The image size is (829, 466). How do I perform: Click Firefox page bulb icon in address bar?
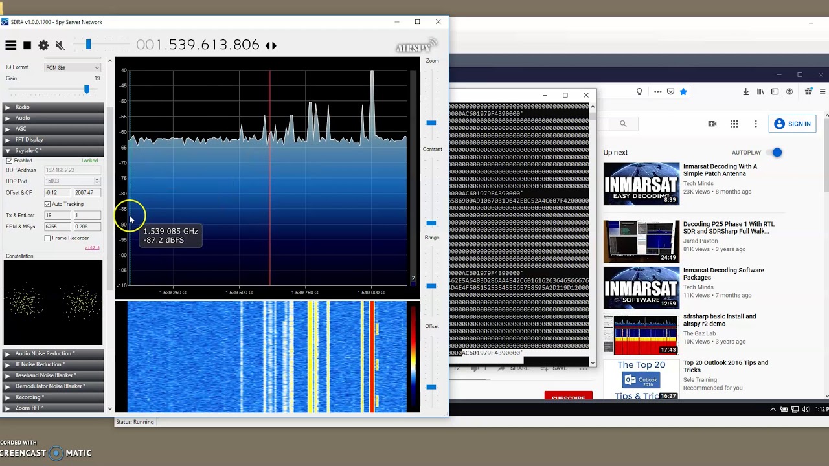[x=639, y=92]
